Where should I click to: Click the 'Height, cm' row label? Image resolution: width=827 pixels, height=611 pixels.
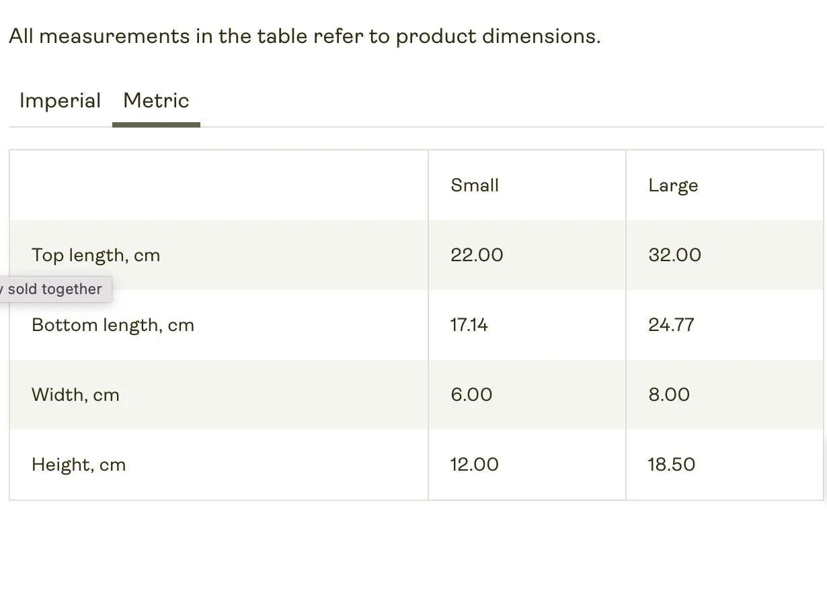(79, 465)
